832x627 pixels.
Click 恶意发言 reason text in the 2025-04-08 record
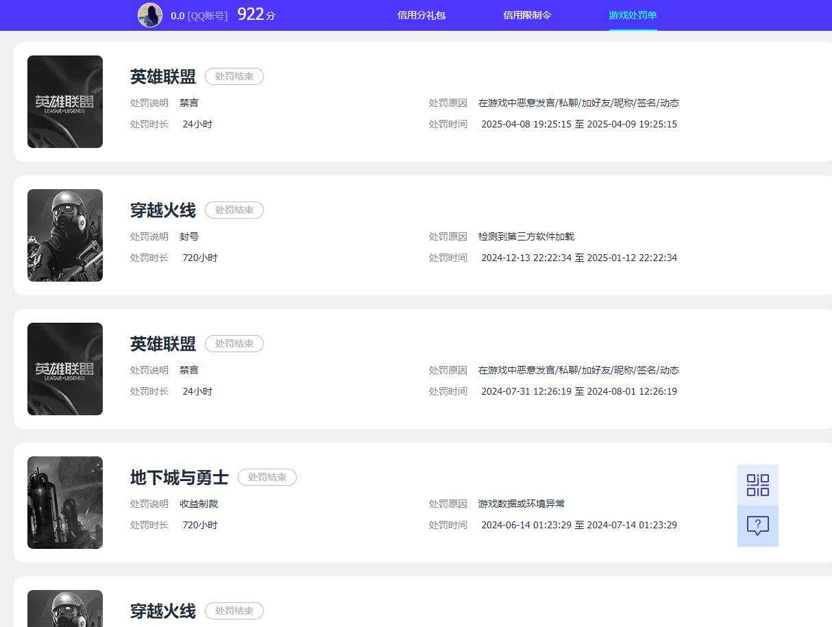coord(578,103)
